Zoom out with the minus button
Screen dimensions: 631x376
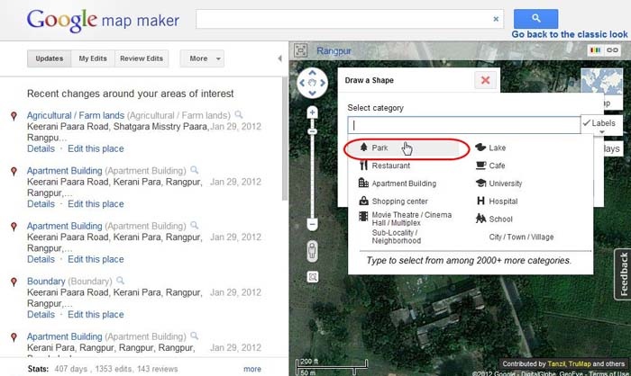312,224
